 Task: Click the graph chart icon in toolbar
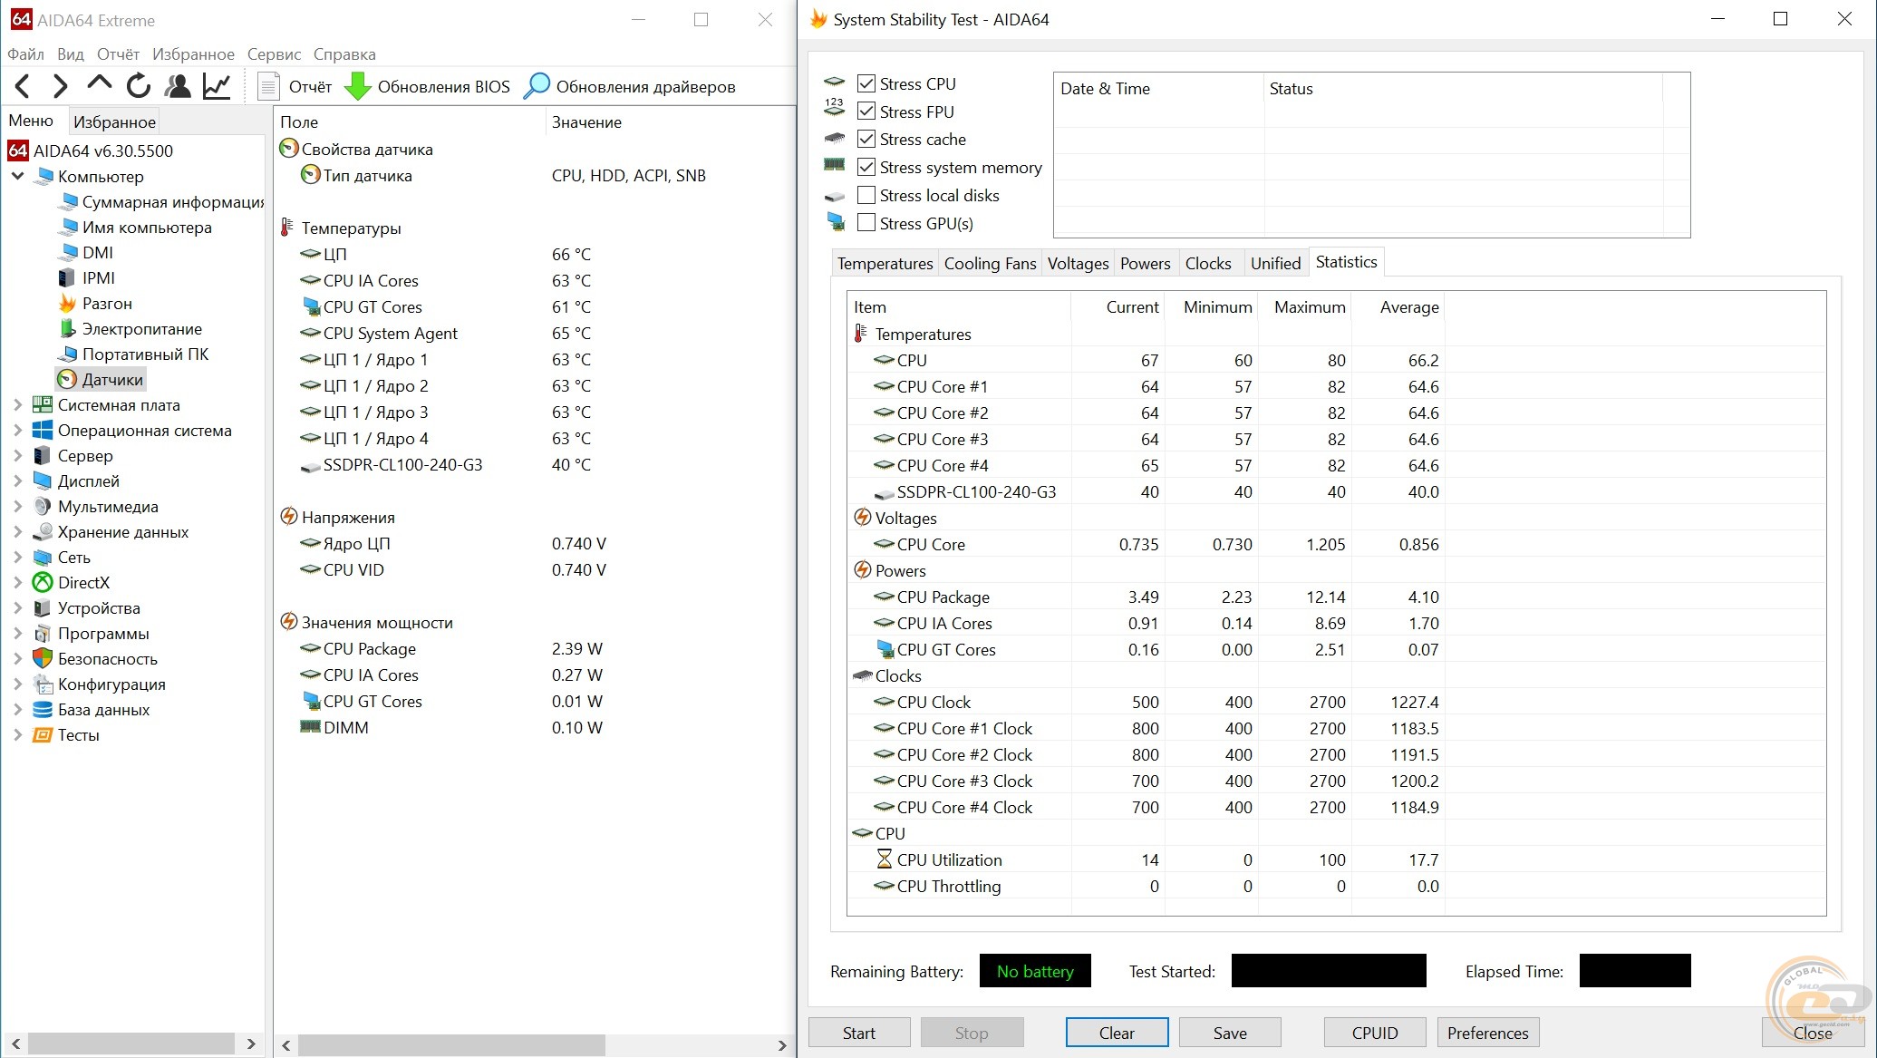(x=217, y=86)
